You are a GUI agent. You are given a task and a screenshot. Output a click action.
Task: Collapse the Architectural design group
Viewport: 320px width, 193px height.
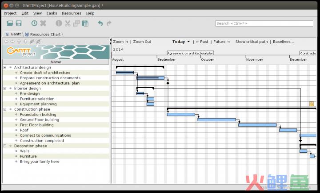click(5, 67)
